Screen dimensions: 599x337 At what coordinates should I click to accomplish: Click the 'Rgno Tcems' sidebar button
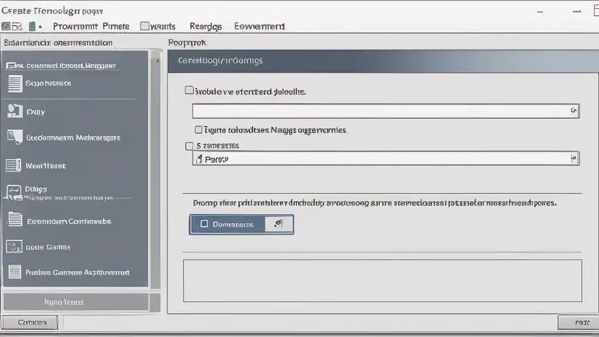point(76,302)
